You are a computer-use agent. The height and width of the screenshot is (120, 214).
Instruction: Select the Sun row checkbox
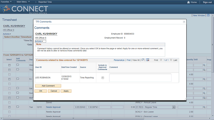click(x=9, y=93)
